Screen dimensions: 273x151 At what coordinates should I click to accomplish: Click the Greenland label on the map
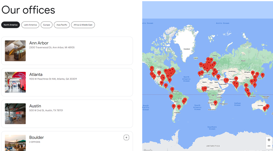(187, 49)
